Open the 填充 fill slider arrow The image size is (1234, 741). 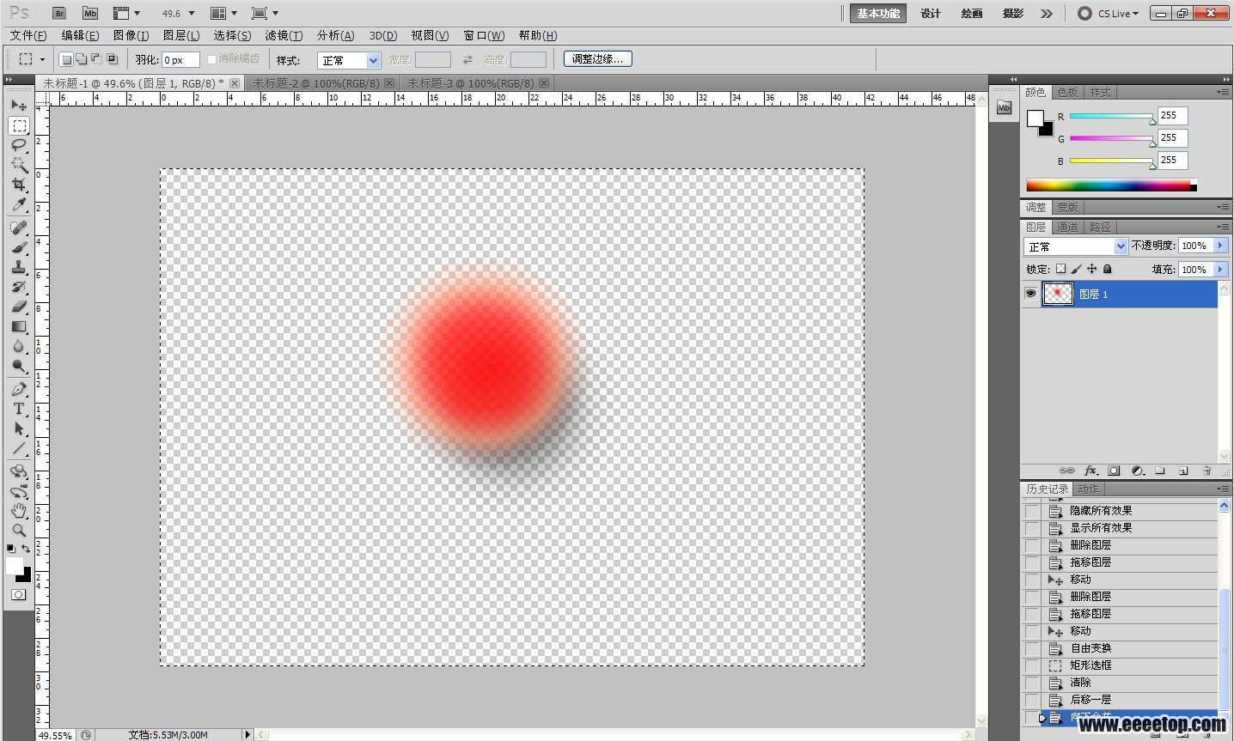pyautogui.click(x=1220, y=270)
